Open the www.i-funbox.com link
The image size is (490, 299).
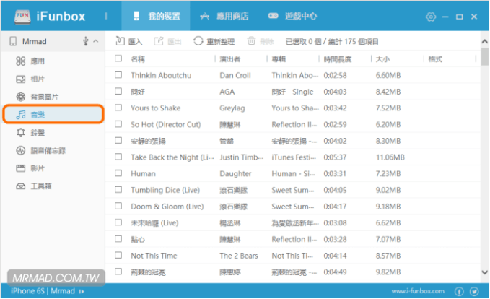418,291
